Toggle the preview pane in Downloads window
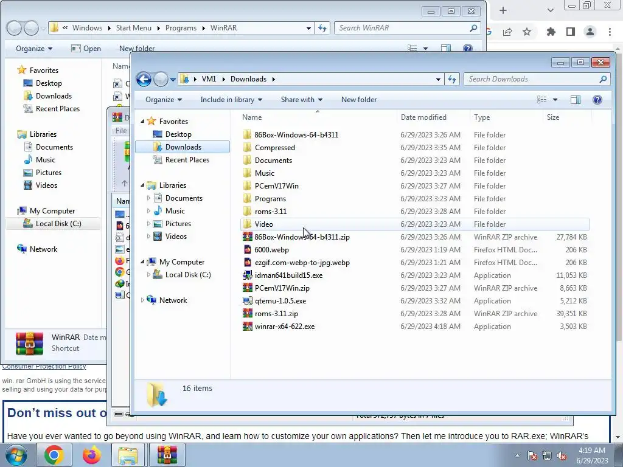 (x=576, y=100)
